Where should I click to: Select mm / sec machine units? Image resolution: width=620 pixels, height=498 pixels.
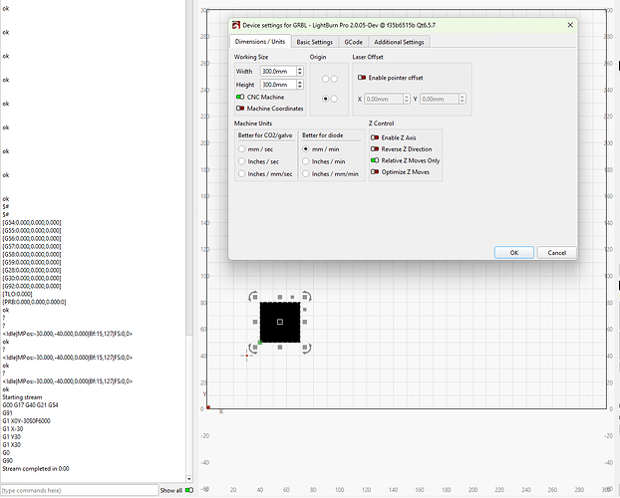[241, 148]
